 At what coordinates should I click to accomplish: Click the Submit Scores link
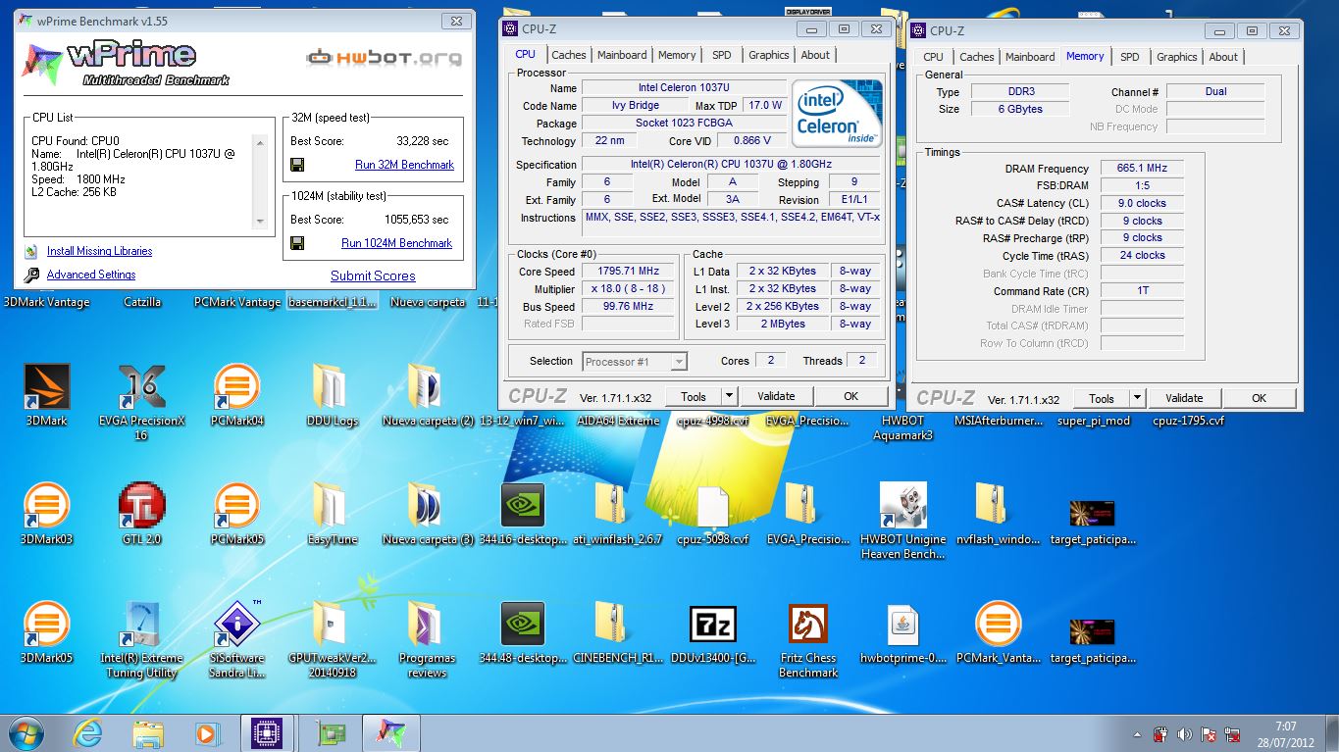coord(373,276)
